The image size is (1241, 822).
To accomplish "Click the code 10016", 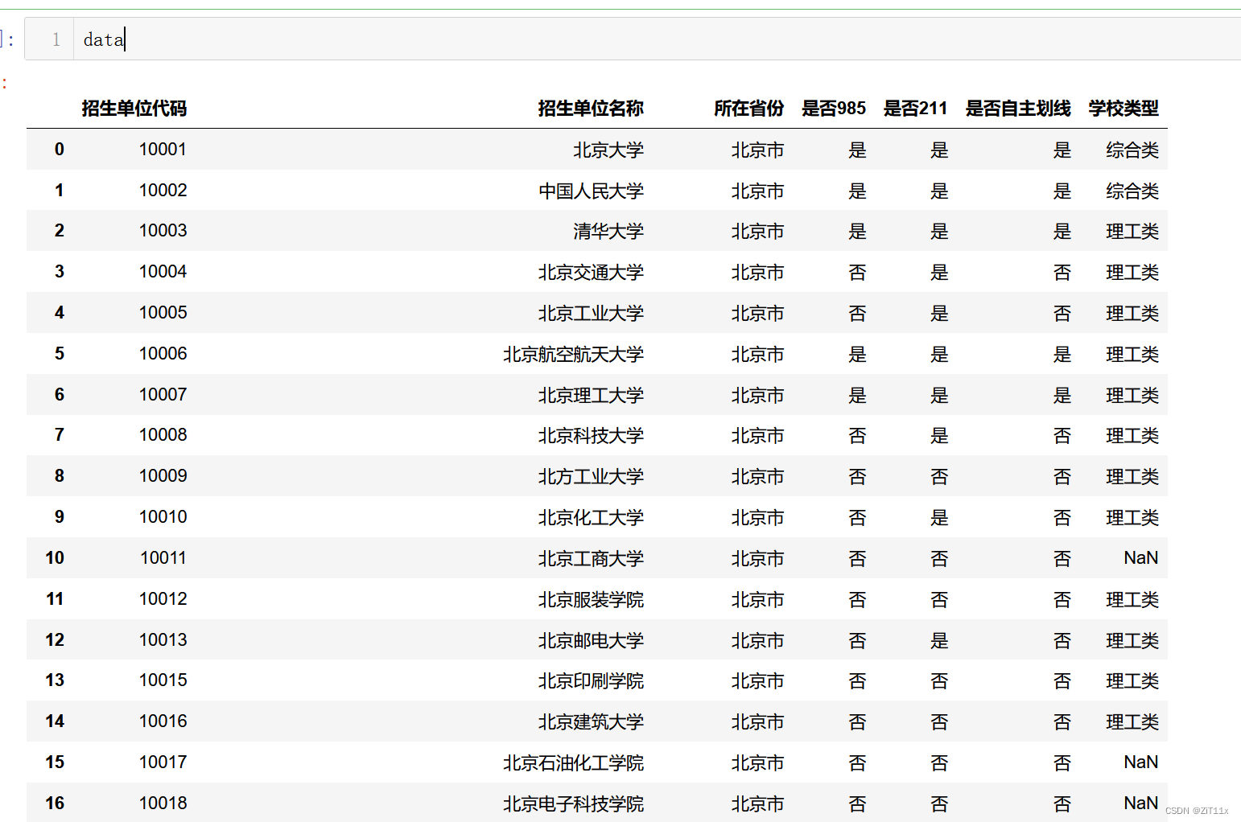I will point(163,721).
